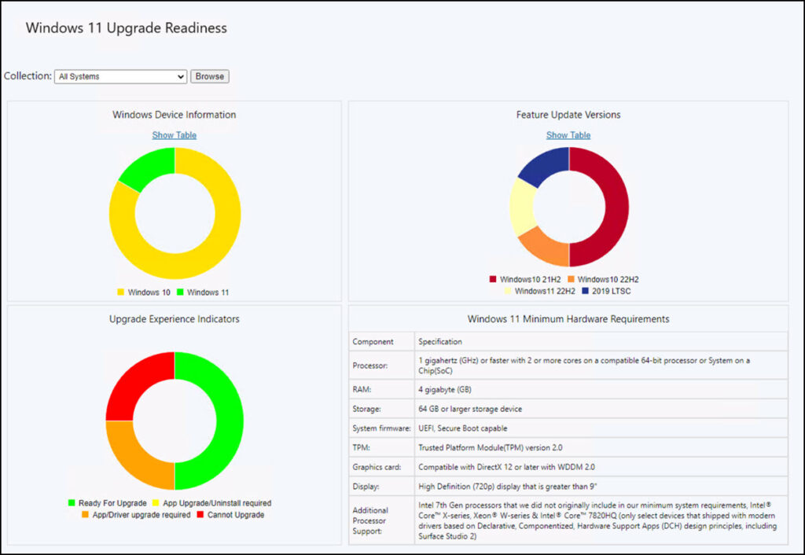
Task: Click the Collection: field label
Action: [28, 76]
